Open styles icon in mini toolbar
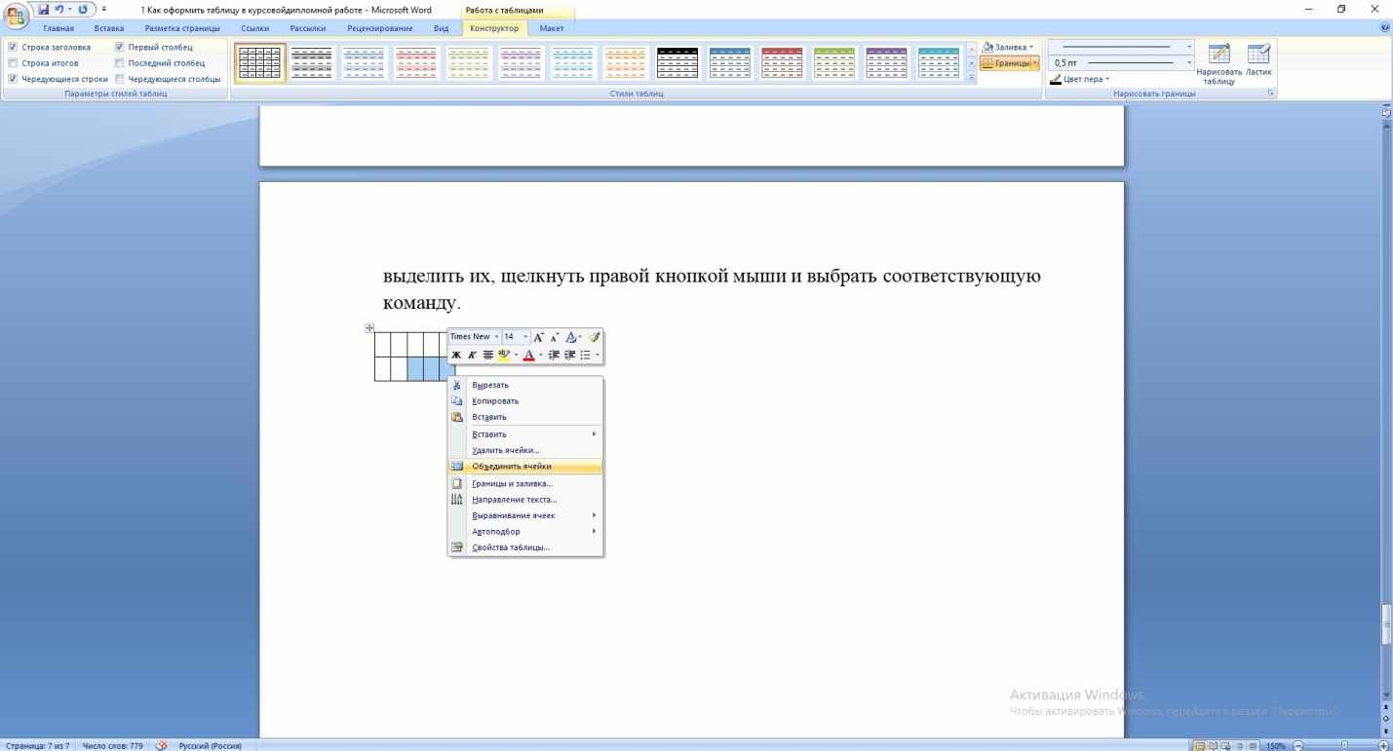1393x751 pixels. [572, 336]
